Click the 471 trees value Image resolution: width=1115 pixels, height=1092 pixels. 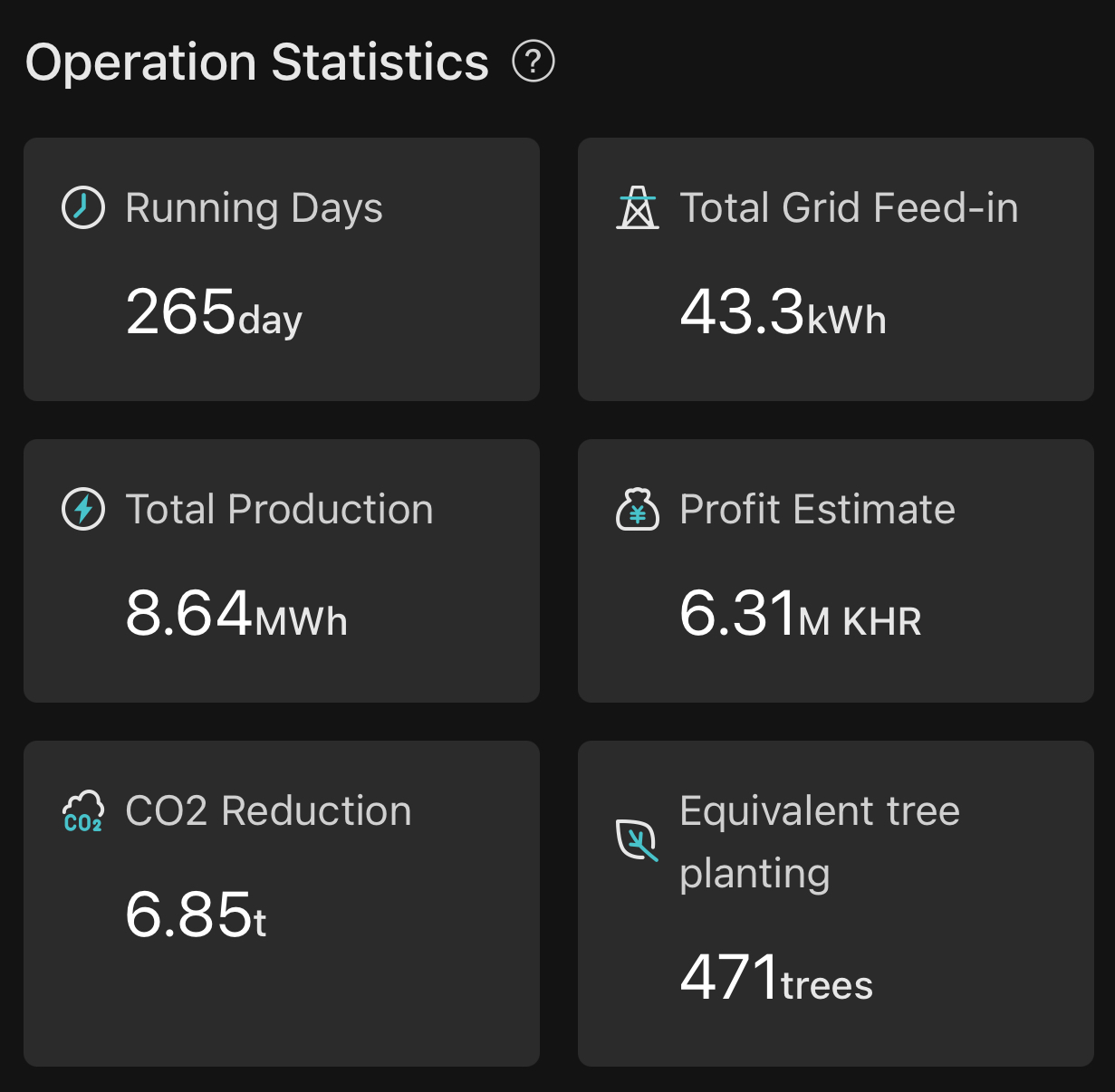(776, 980)
